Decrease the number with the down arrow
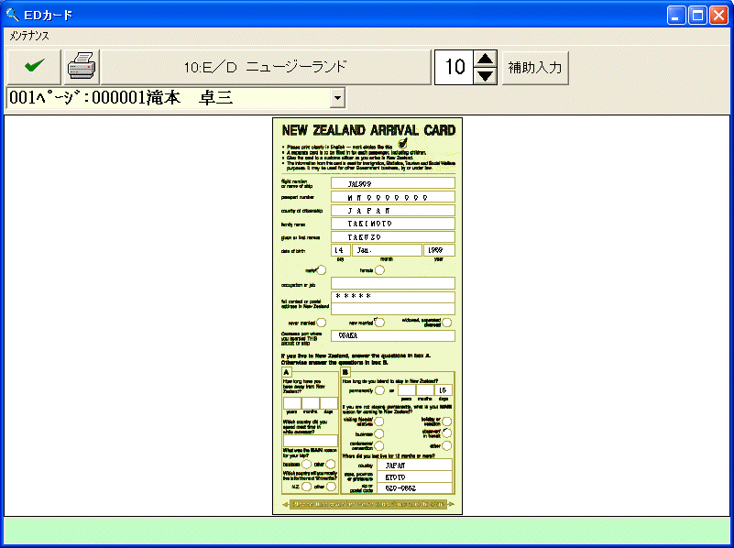 click(486, 75)
